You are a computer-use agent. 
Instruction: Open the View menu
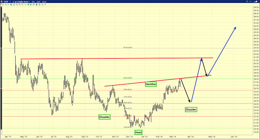tap(44, 2)
